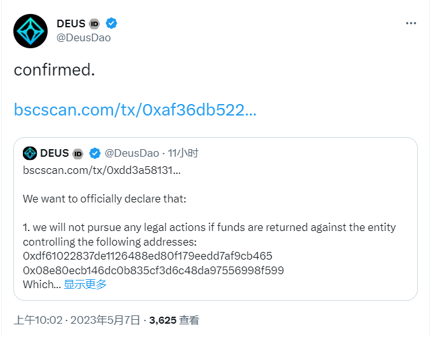Open the DEUS display name at the top
This screenshot has height=337, width=433.
[x=70, y=23]
